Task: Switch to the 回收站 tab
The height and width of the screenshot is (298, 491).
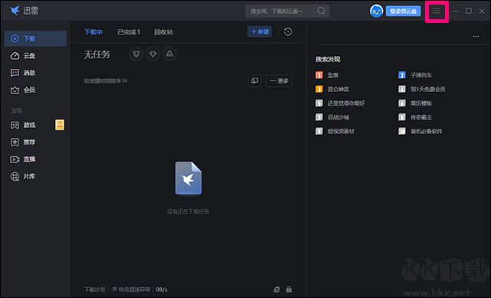Action: click(163, 32)
